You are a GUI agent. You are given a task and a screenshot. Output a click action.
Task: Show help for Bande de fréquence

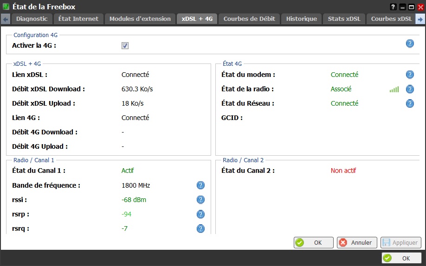click(200, 185)
